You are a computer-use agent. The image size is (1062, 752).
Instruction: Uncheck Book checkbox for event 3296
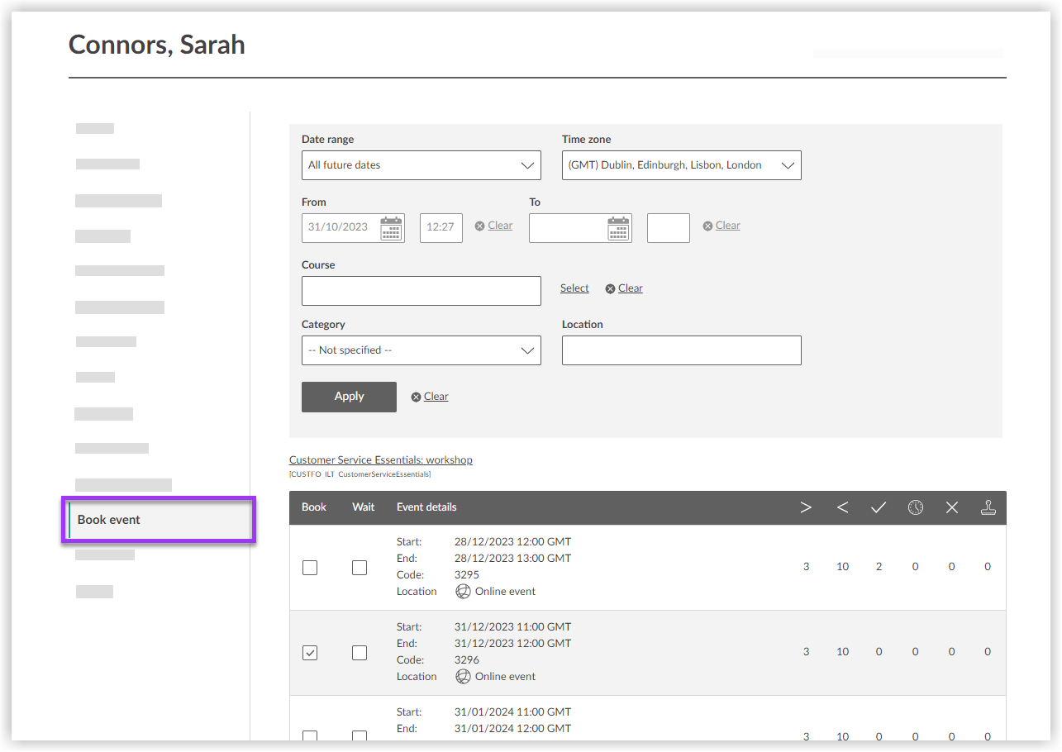[310, 653]
